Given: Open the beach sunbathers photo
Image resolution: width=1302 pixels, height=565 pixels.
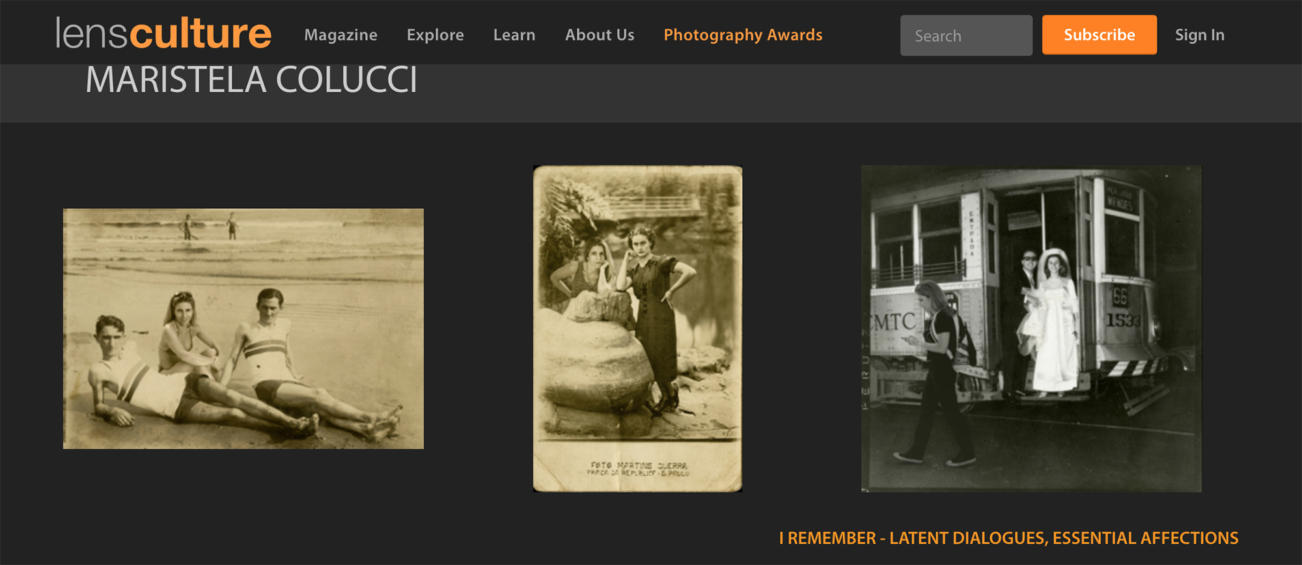Looking at the screenshot, I should (x=243, y=329).
